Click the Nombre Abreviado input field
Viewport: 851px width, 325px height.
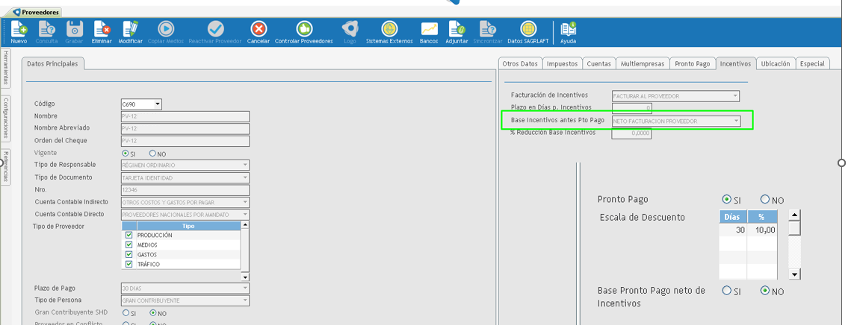tap(185, 128)
